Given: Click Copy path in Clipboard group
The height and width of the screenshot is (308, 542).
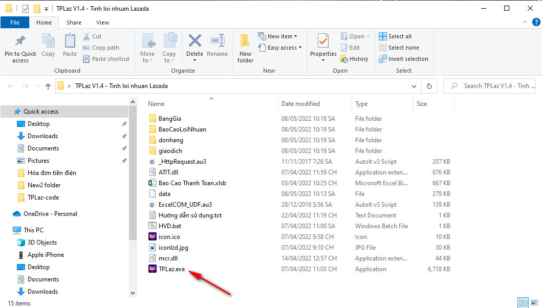Looking at the screenshot, I should click(x=101, y=48).
